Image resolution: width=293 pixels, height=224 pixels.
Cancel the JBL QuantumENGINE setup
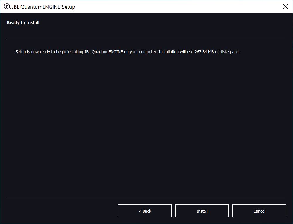pos(259,211)
